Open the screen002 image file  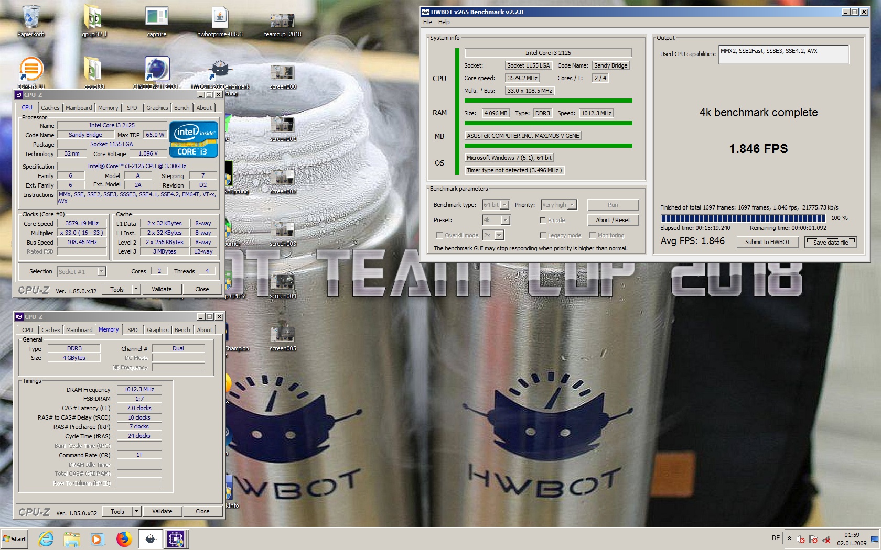click(x=283, y=181)
